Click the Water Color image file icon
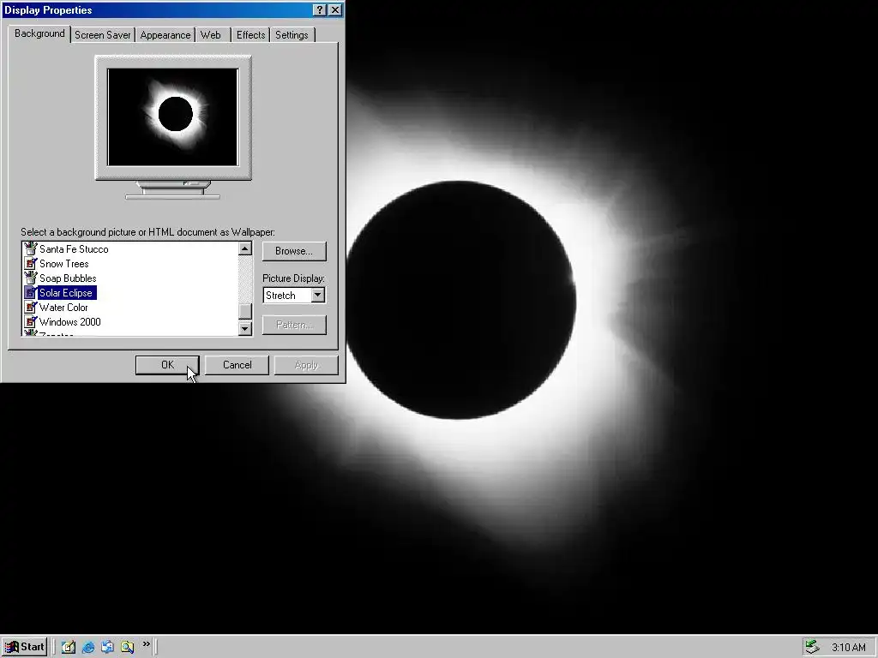Screen dimensions: 878x658 [30, 307]
